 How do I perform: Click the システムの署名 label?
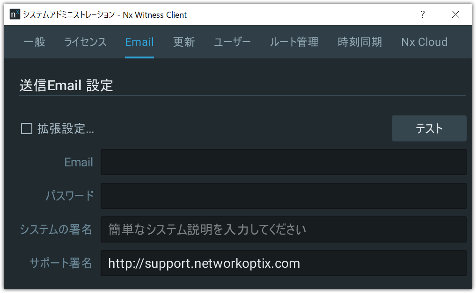click(56, 229)
